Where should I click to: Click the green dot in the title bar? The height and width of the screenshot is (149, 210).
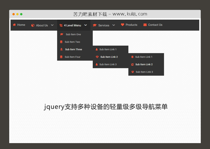click(x=21, y=14)
